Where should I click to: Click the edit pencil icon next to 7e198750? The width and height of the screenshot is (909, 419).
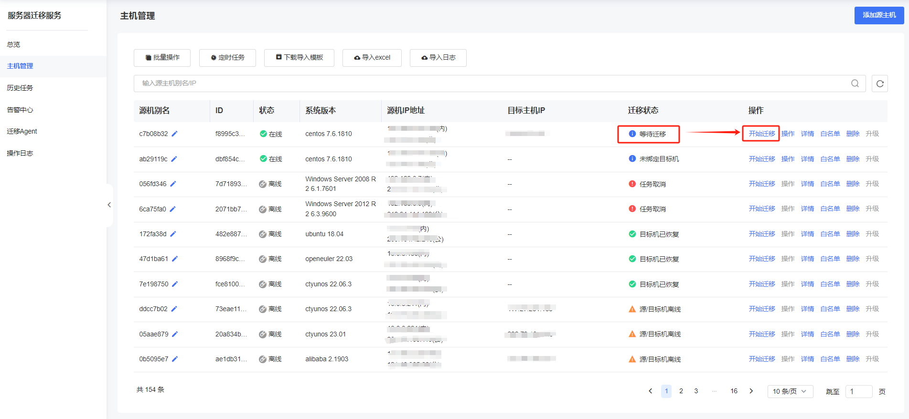coord(175,284)
